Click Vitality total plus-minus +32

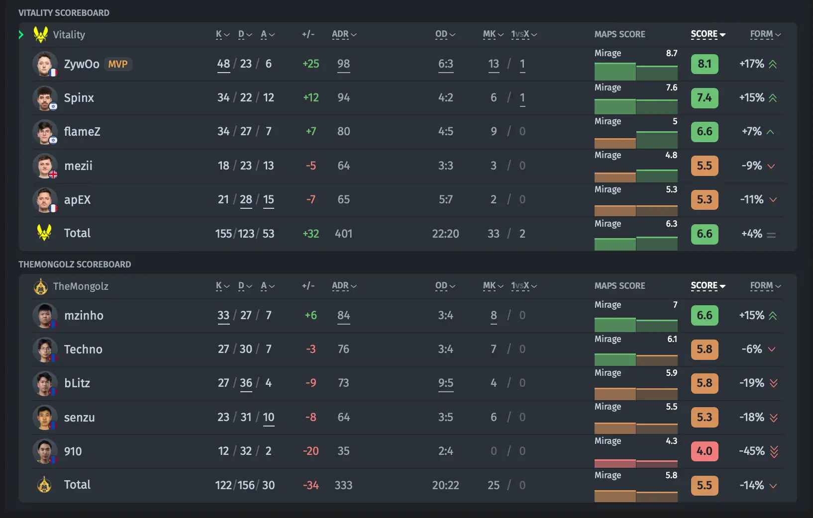pyautogui.click(x=311, y=234)
